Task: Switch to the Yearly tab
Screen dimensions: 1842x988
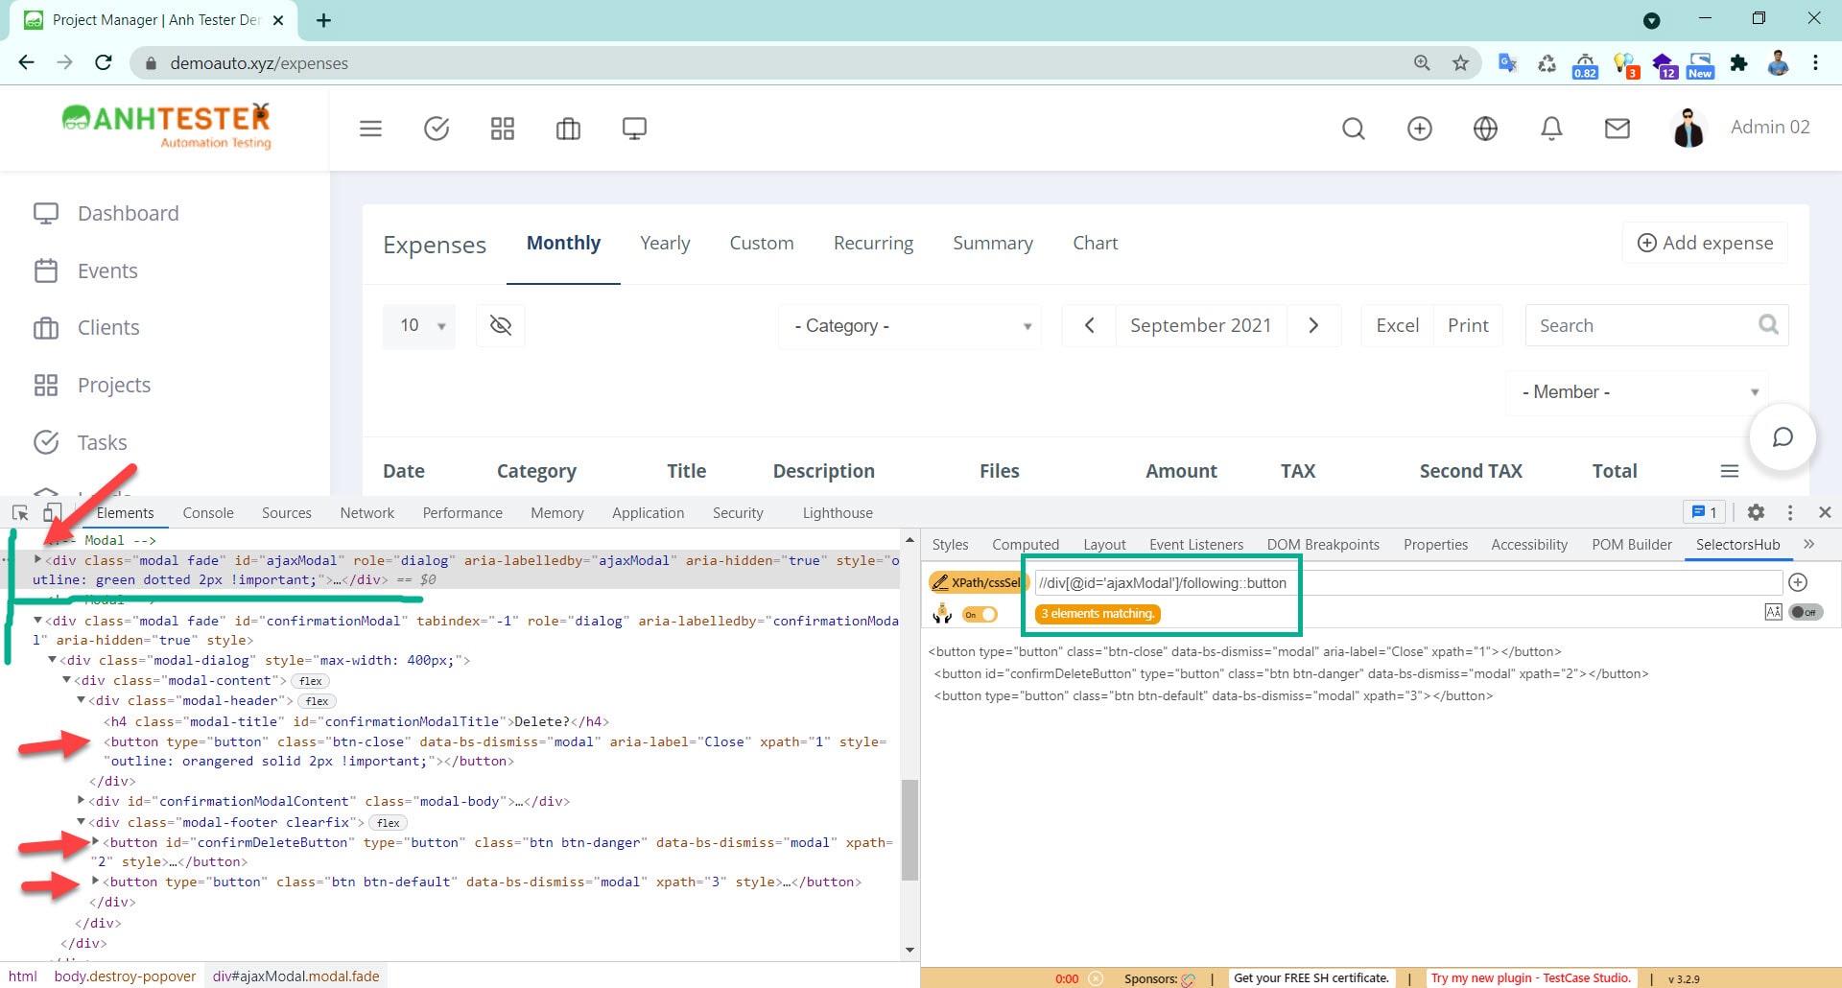Action: click(665, 244)
